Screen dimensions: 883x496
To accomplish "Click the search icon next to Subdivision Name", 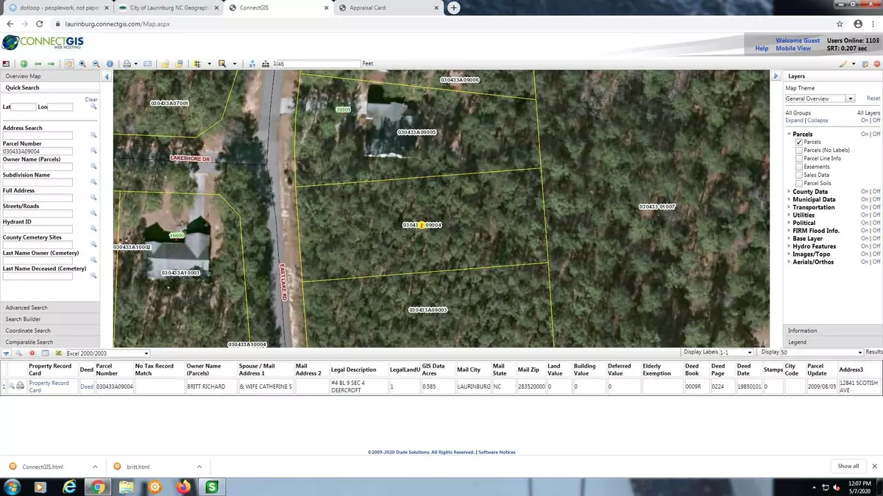I will coord(93,182).
